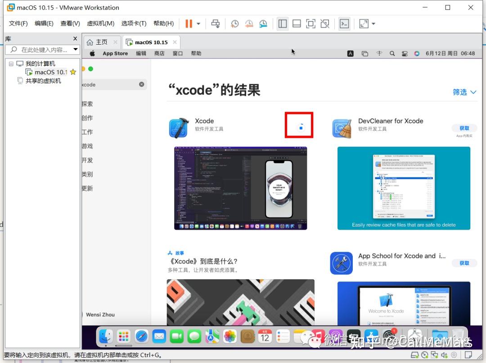Open the 商店 menu in the mac menu bar

[x=159, y=53]
